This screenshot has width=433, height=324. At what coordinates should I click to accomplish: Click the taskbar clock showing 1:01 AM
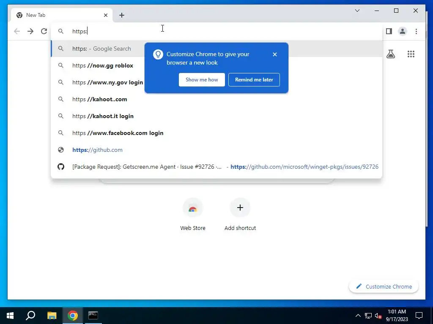point(397,316)
